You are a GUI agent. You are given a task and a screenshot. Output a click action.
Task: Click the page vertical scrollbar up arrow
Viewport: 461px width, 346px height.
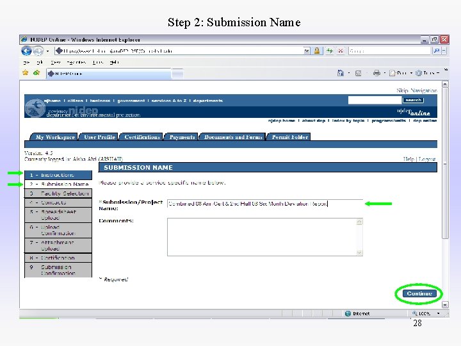pyautogui.click(x=445, y=84)
